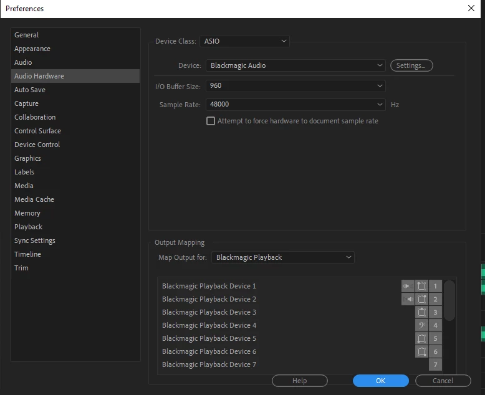Click channel number 3 box
The height and width of the screenshot is (395, 485).
(x=435, y=312)
